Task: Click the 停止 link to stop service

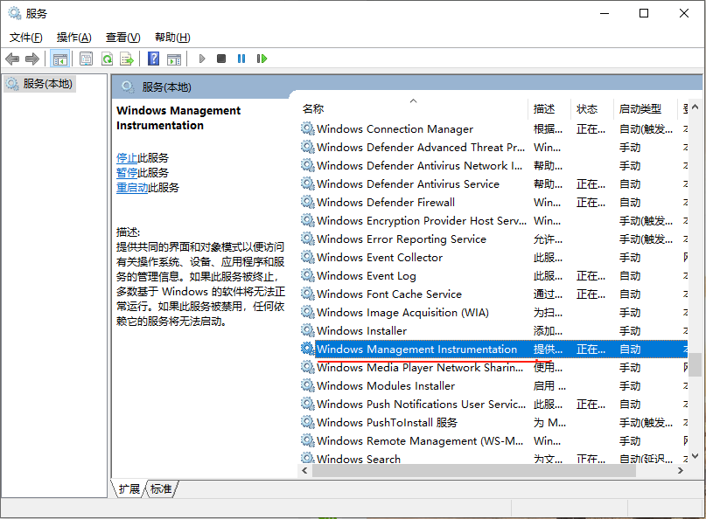Action: click(127, 158)
